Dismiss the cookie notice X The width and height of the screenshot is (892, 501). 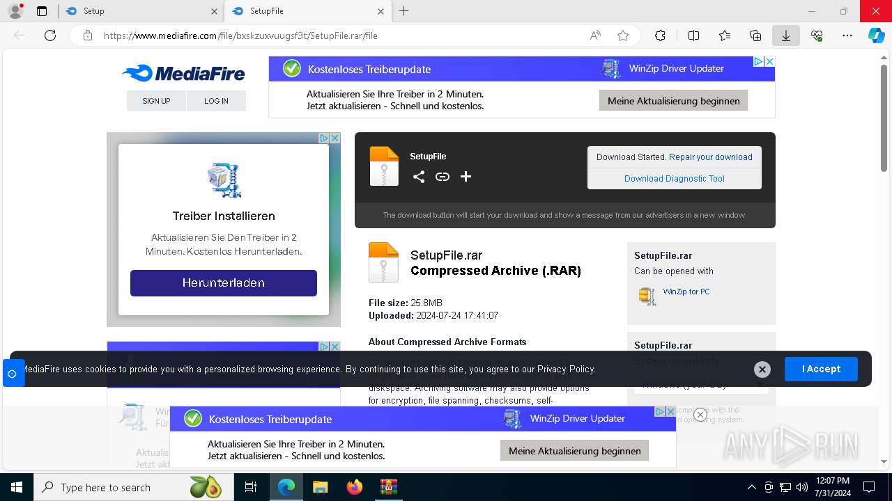click(762, 369)
